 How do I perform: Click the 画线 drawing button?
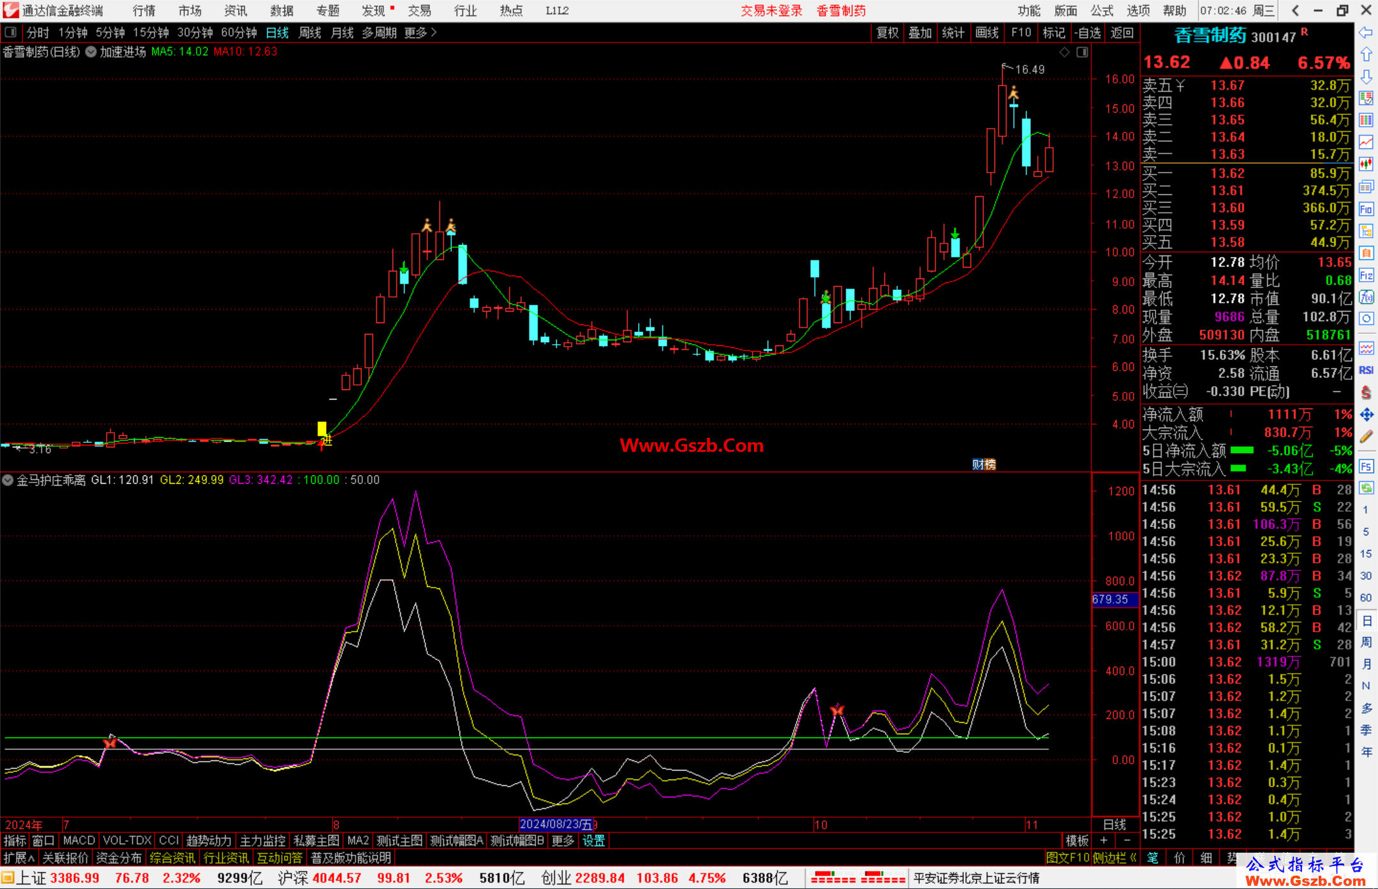point(987,33)
